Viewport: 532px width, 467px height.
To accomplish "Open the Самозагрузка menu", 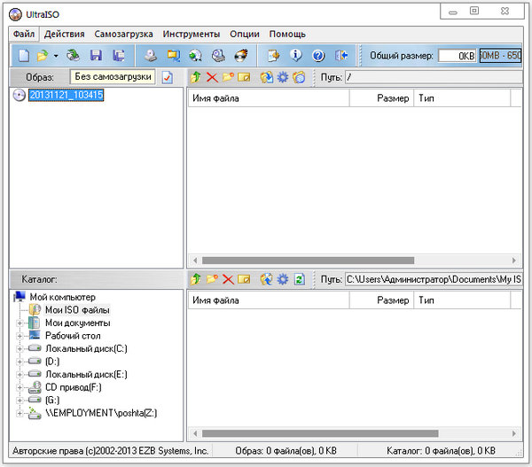I will [124, 34].
